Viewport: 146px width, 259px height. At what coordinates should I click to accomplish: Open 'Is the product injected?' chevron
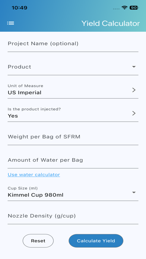pos(134,113)
